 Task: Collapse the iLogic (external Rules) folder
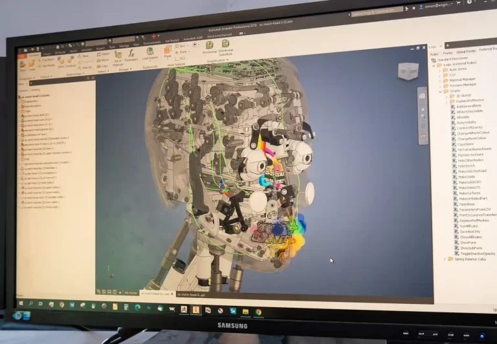pyautogui.click(x=434, y=65)
